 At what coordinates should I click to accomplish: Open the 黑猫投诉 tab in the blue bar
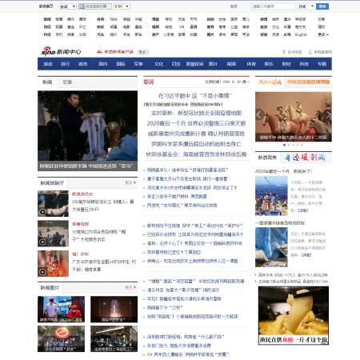coord(194,64)
